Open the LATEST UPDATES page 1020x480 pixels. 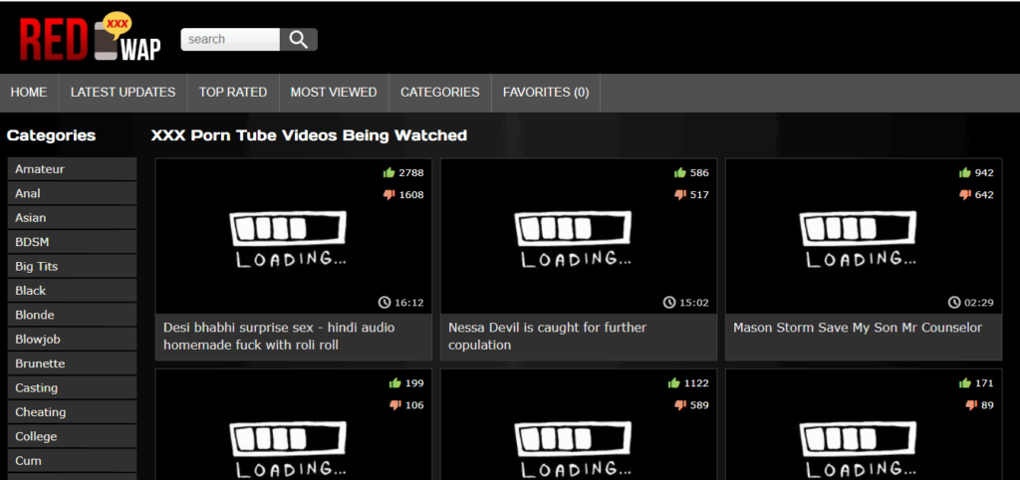point(123,92)
